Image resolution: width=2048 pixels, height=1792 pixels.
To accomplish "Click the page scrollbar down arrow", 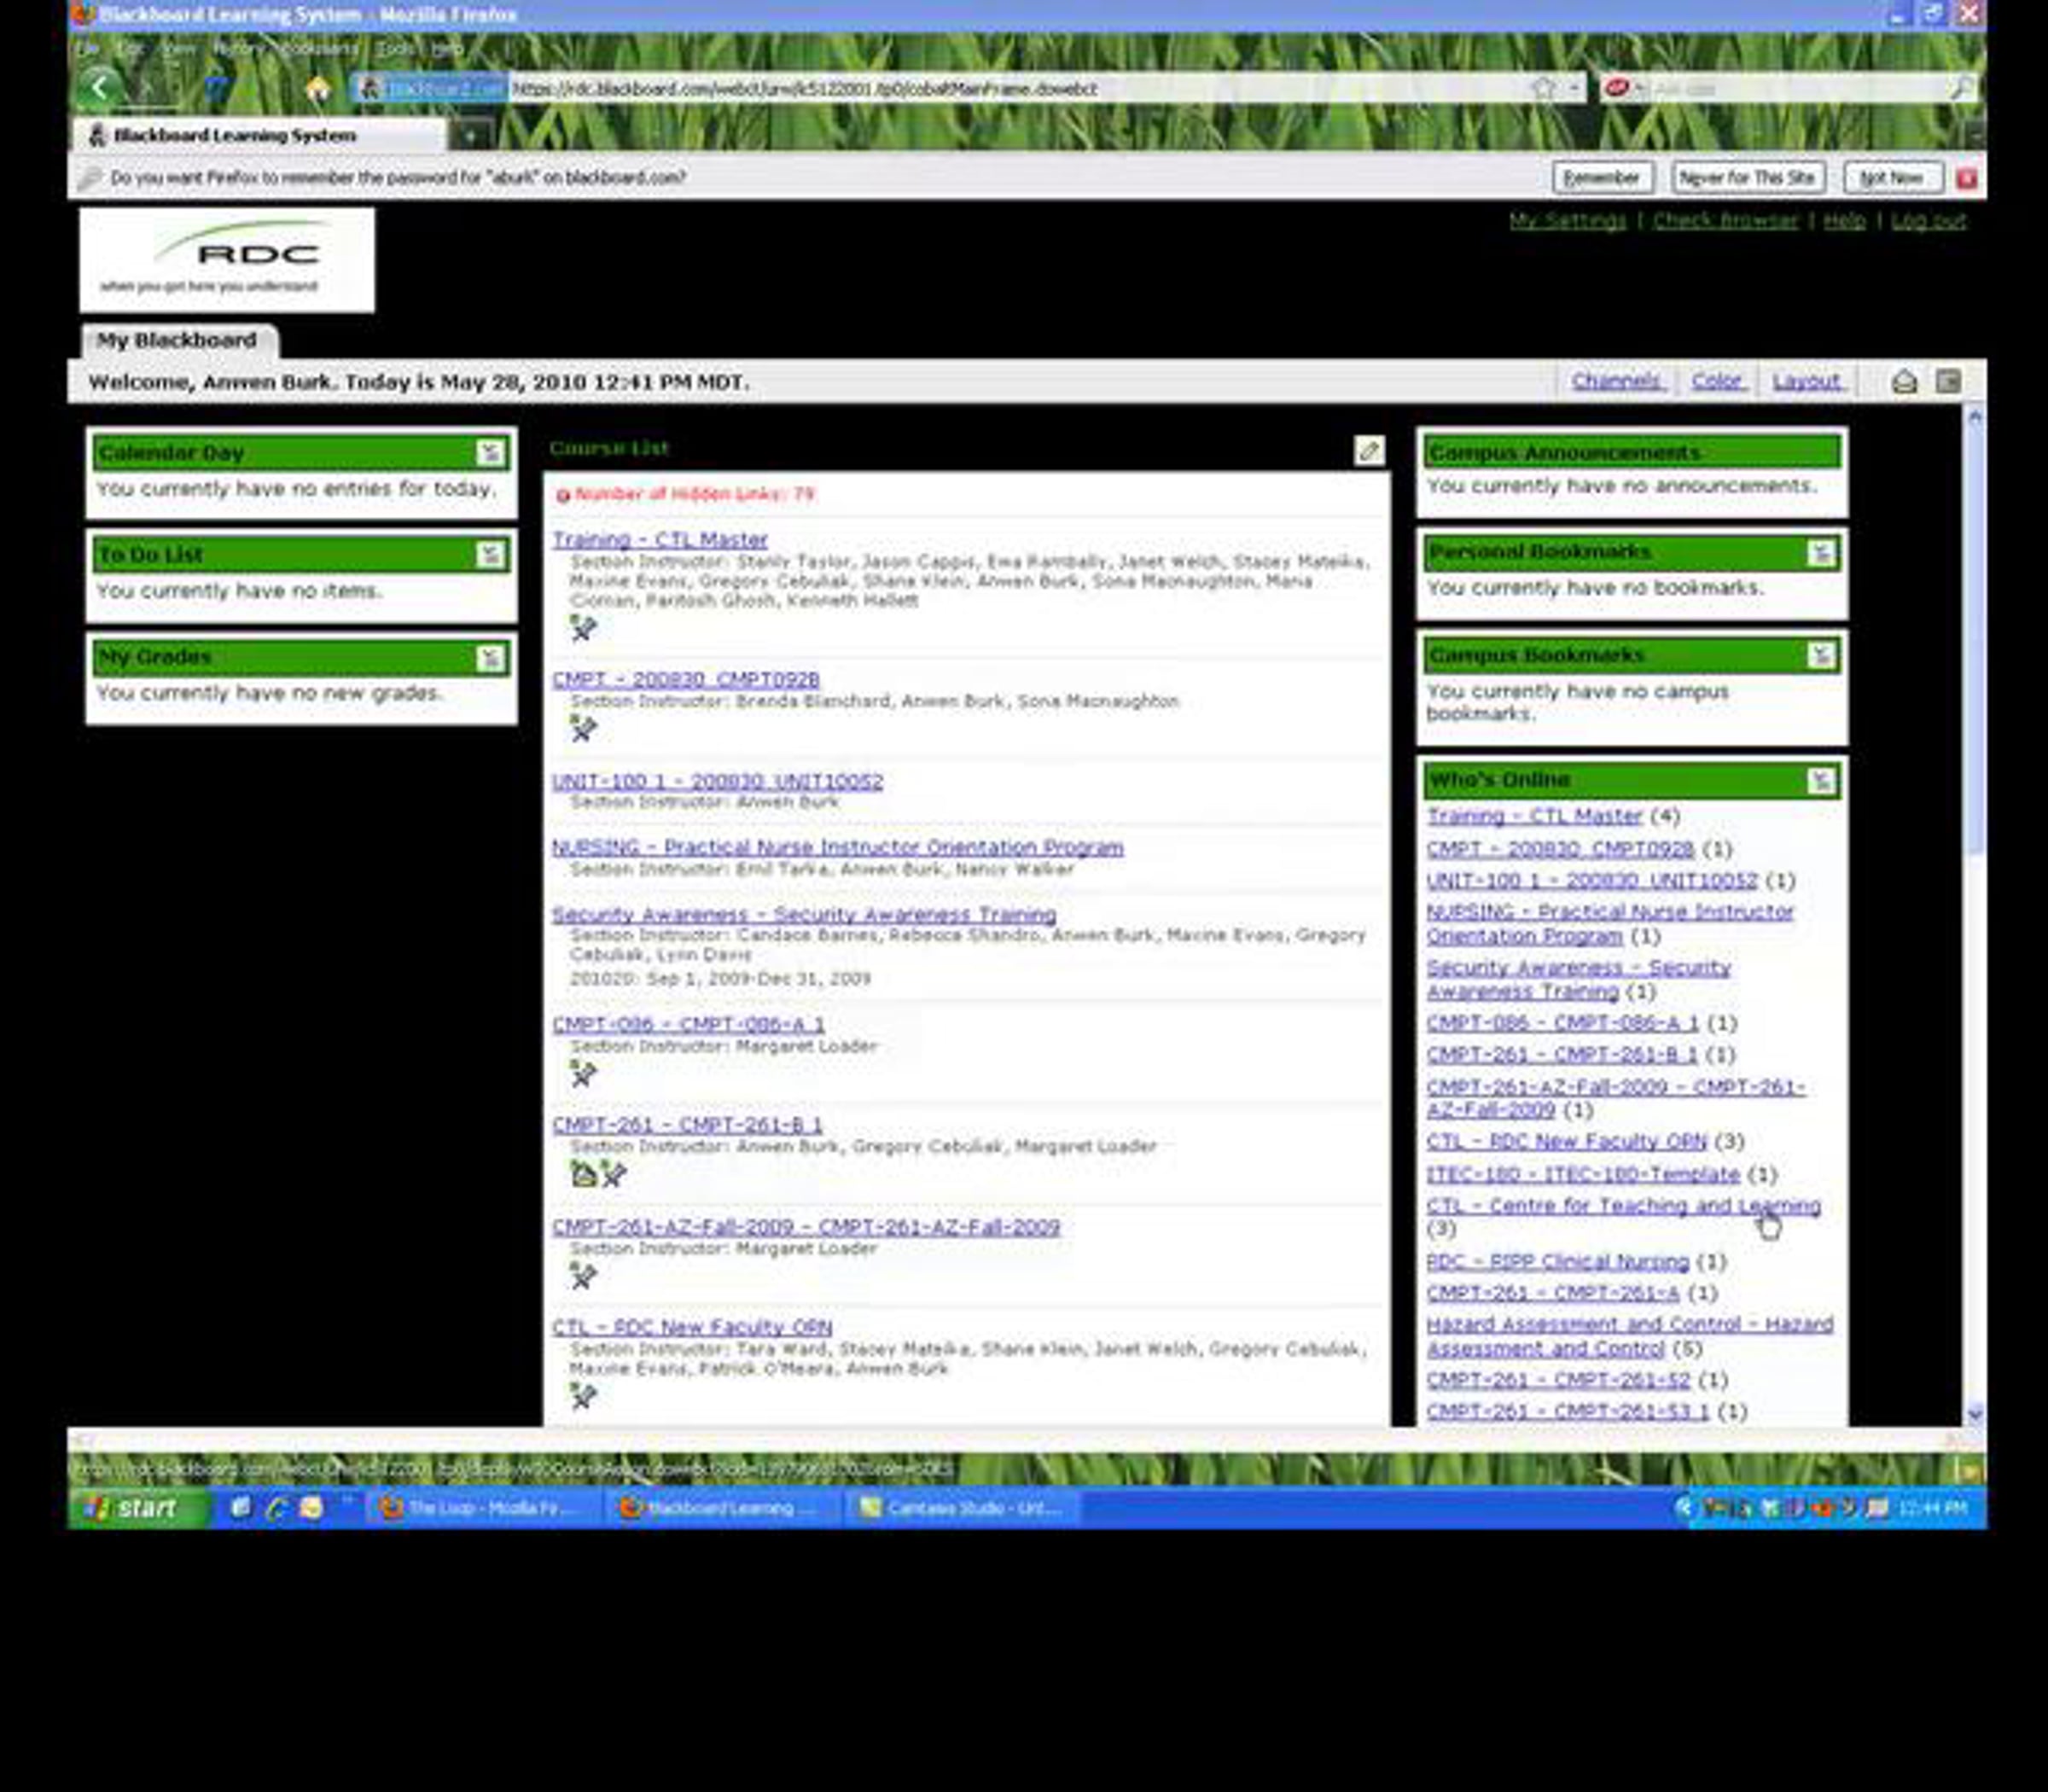I will pos(1974,1414).
